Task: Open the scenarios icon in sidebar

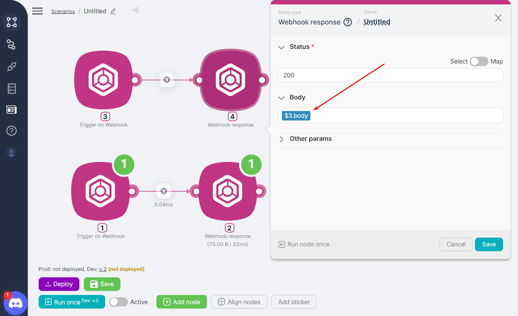Action: point(12,22)
